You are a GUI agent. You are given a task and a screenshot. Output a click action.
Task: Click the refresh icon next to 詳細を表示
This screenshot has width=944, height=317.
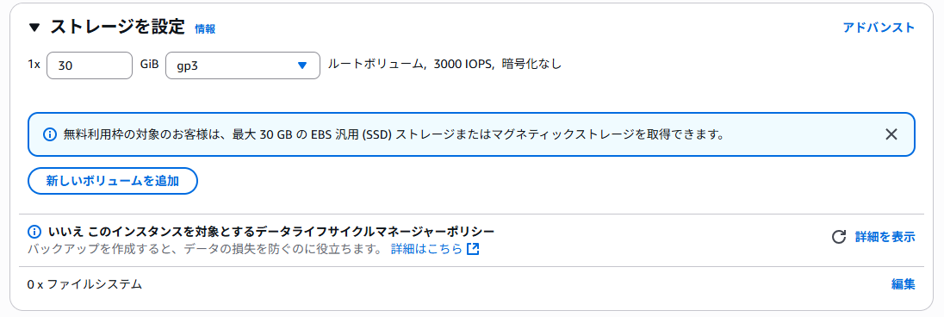839,237
